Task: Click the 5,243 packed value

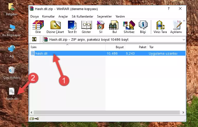Action: [x=130, y=54]
